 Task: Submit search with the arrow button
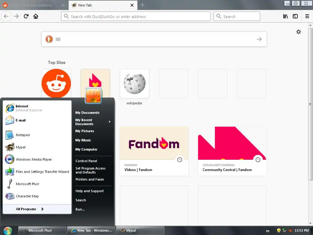click(259, 39)
